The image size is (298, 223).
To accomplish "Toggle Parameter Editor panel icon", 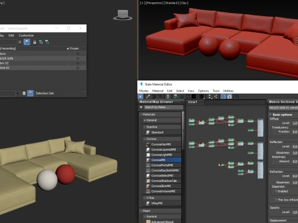I will (x=229, y=97).
